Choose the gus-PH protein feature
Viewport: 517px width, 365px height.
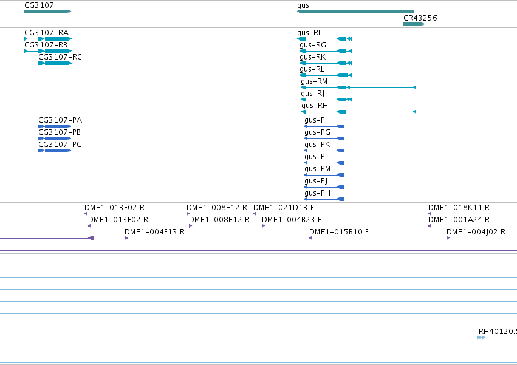324,199
